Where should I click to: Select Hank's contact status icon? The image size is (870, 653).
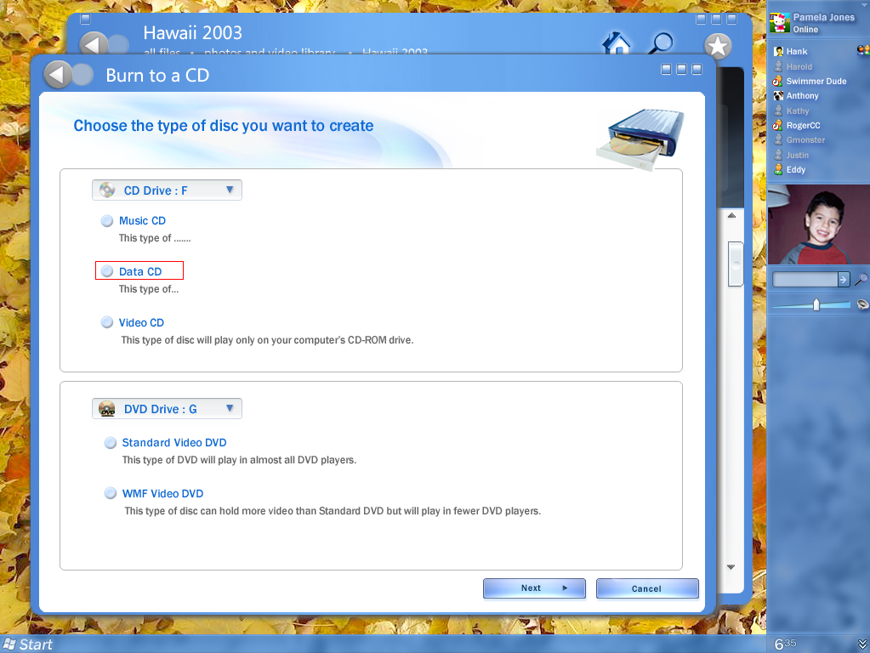[x=778, y=52]
